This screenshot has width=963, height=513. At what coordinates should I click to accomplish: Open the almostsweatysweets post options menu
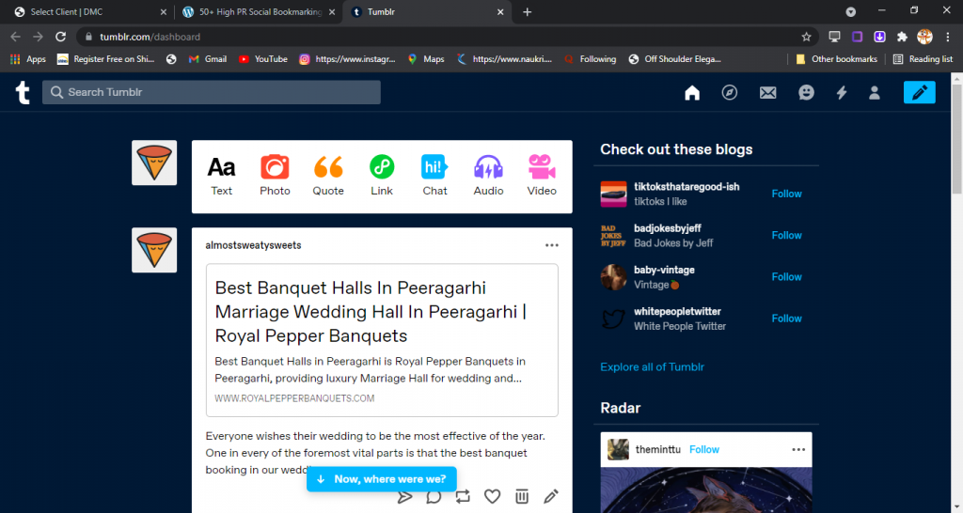(551, 245)
